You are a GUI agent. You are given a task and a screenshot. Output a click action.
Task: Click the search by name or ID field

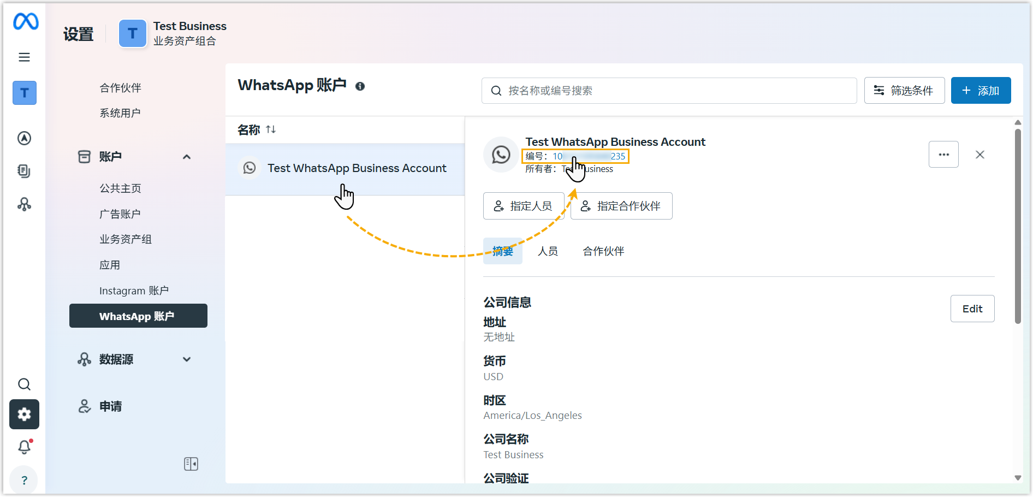(x=669, y=91)
